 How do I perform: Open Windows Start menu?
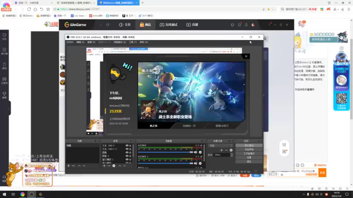[x=4, y=194]
